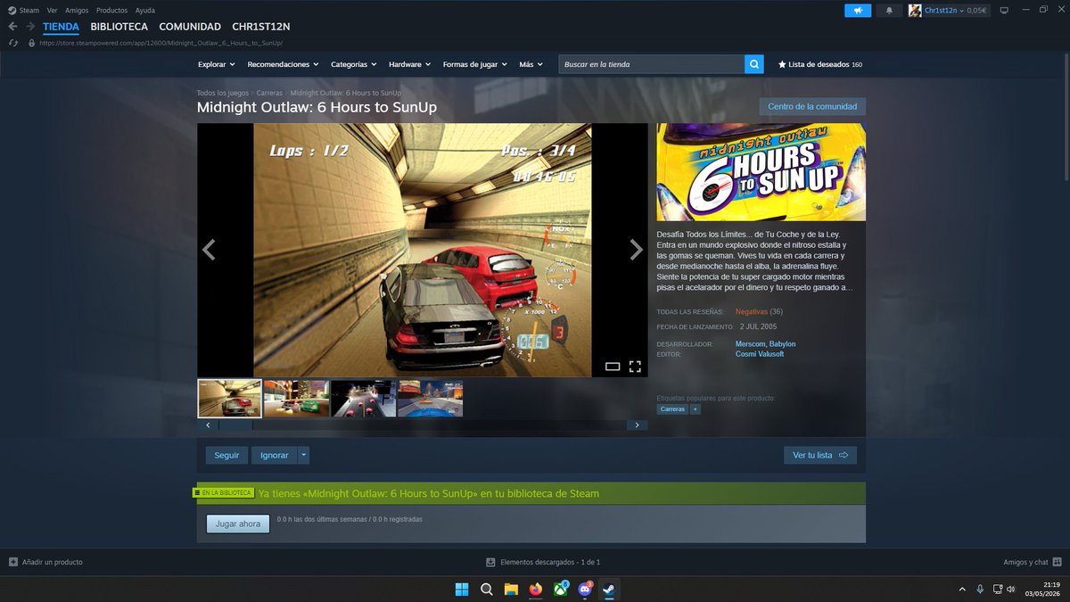
Task: Select the fourth screenshot thumbnail
Action: click(431, 399)
